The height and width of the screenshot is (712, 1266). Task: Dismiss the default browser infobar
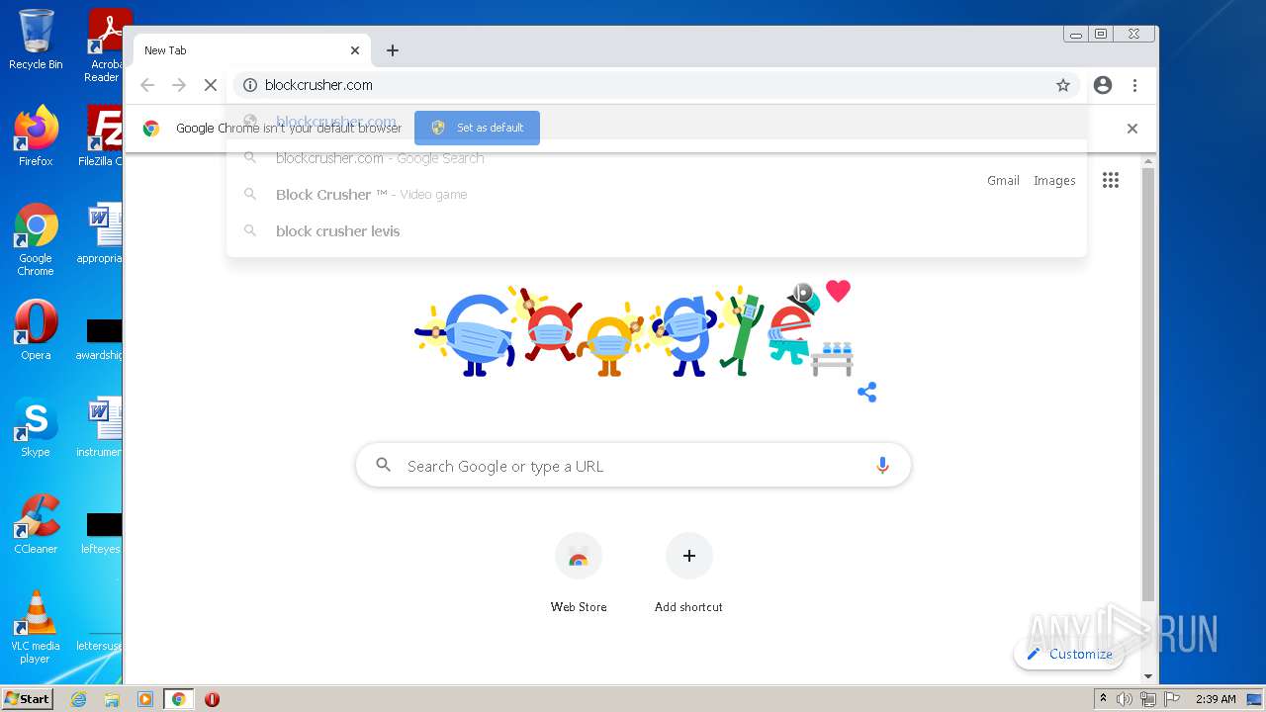click(x=1132, y=129)
